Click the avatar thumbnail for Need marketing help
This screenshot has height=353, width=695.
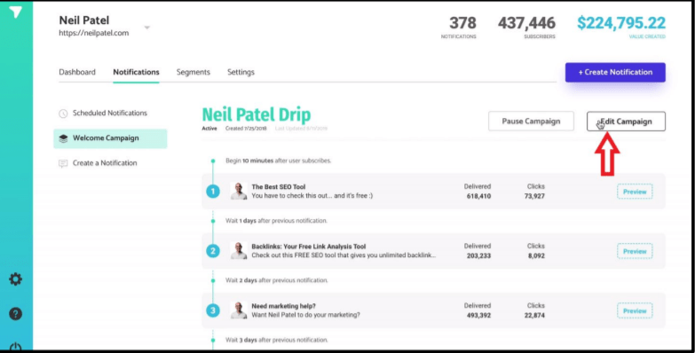[239, 310]
